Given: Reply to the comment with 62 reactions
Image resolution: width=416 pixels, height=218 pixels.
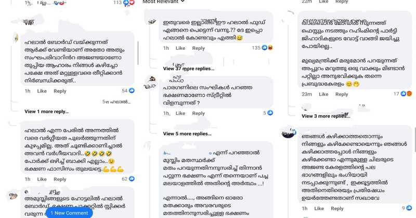Looking at the screenshot, I should 60,179.
